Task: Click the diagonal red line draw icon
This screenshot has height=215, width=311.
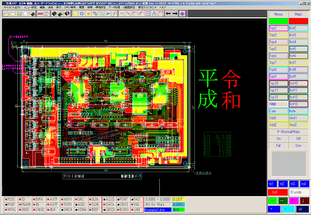Action: pos(128,14)
